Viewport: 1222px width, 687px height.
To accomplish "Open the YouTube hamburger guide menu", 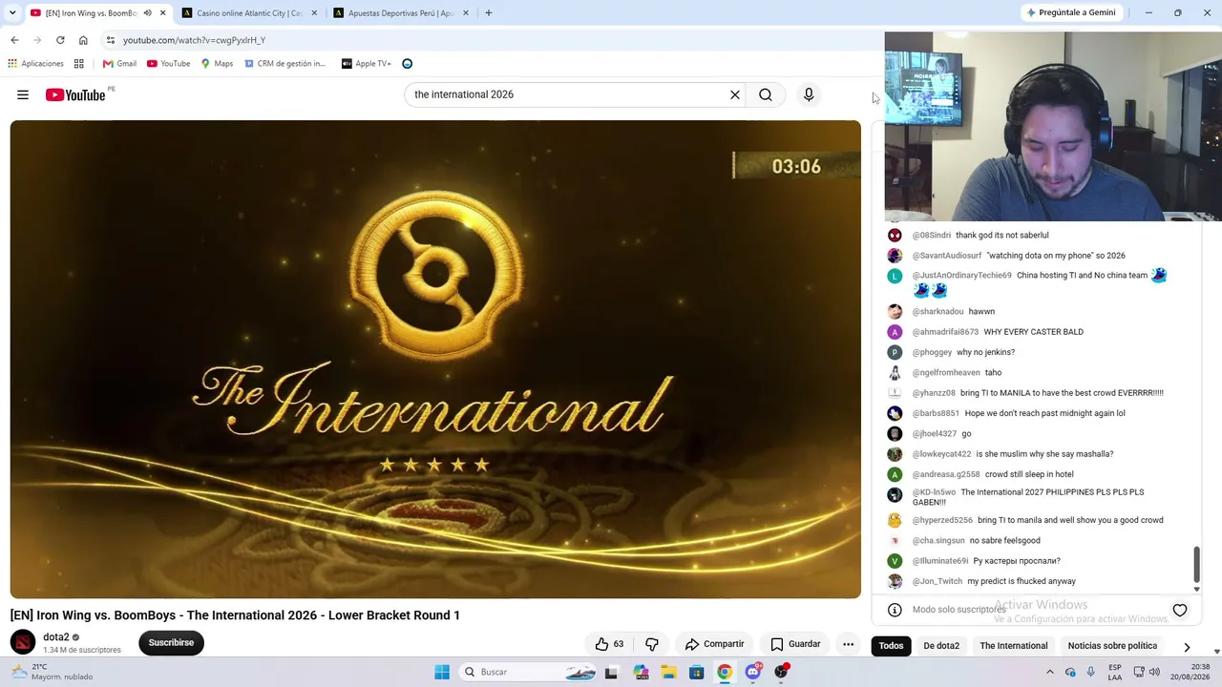I will pyautogui.click(x=23, y=94).
